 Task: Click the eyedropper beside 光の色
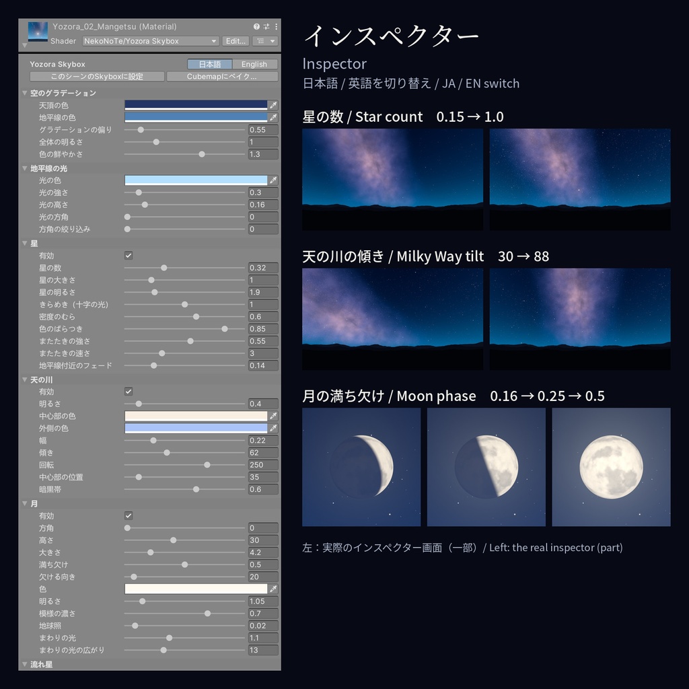(x=273, y=180)
